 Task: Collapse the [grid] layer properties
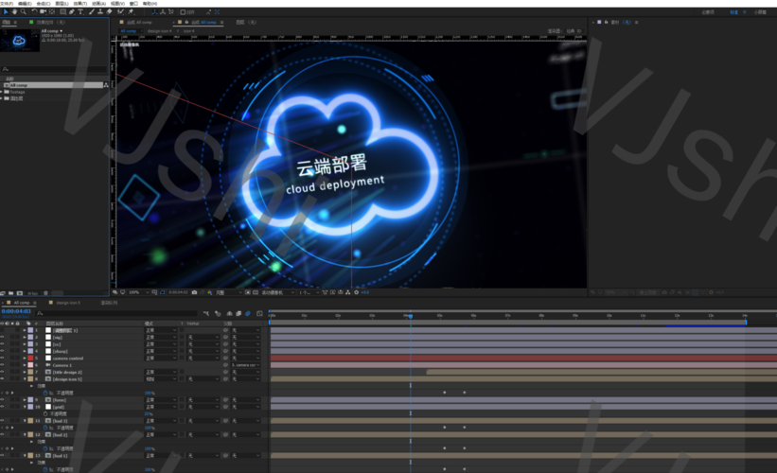(25, 407)
